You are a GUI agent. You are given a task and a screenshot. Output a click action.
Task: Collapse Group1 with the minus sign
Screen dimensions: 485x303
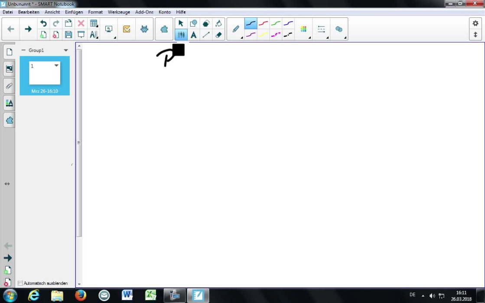(x=23, y=50)
